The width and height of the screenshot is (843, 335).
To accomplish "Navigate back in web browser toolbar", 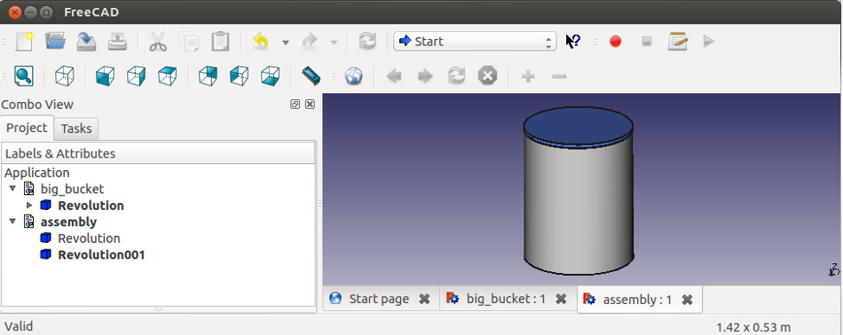I will click(394, 76).
